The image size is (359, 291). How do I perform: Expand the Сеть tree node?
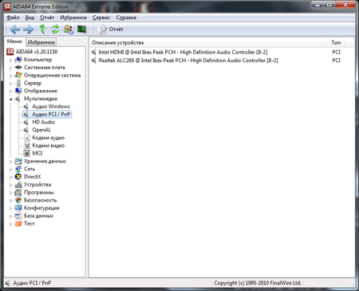11,169
